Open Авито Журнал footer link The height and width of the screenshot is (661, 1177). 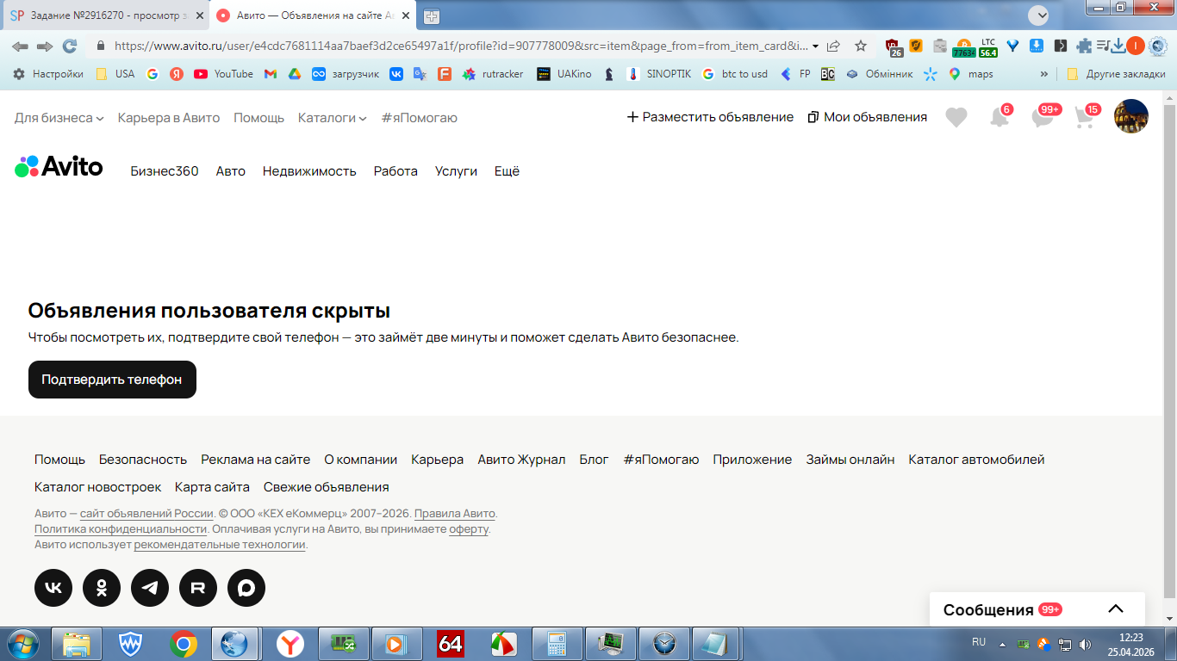click(x=521, y=460)
